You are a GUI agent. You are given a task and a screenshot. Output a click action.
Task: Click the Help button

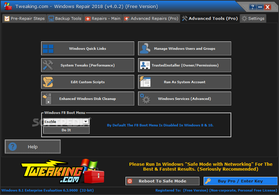33,147
